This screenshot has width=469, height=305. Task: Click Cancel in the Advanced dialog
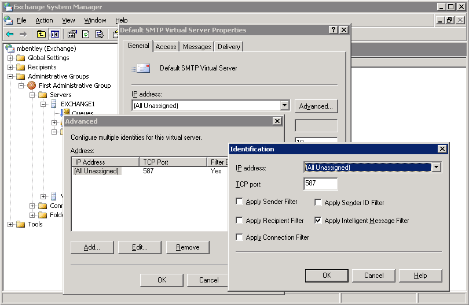point(208,280)
